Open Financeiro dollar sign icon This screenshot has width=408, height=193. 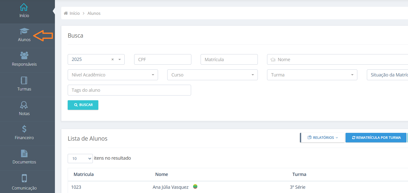[x=24, y=129]
